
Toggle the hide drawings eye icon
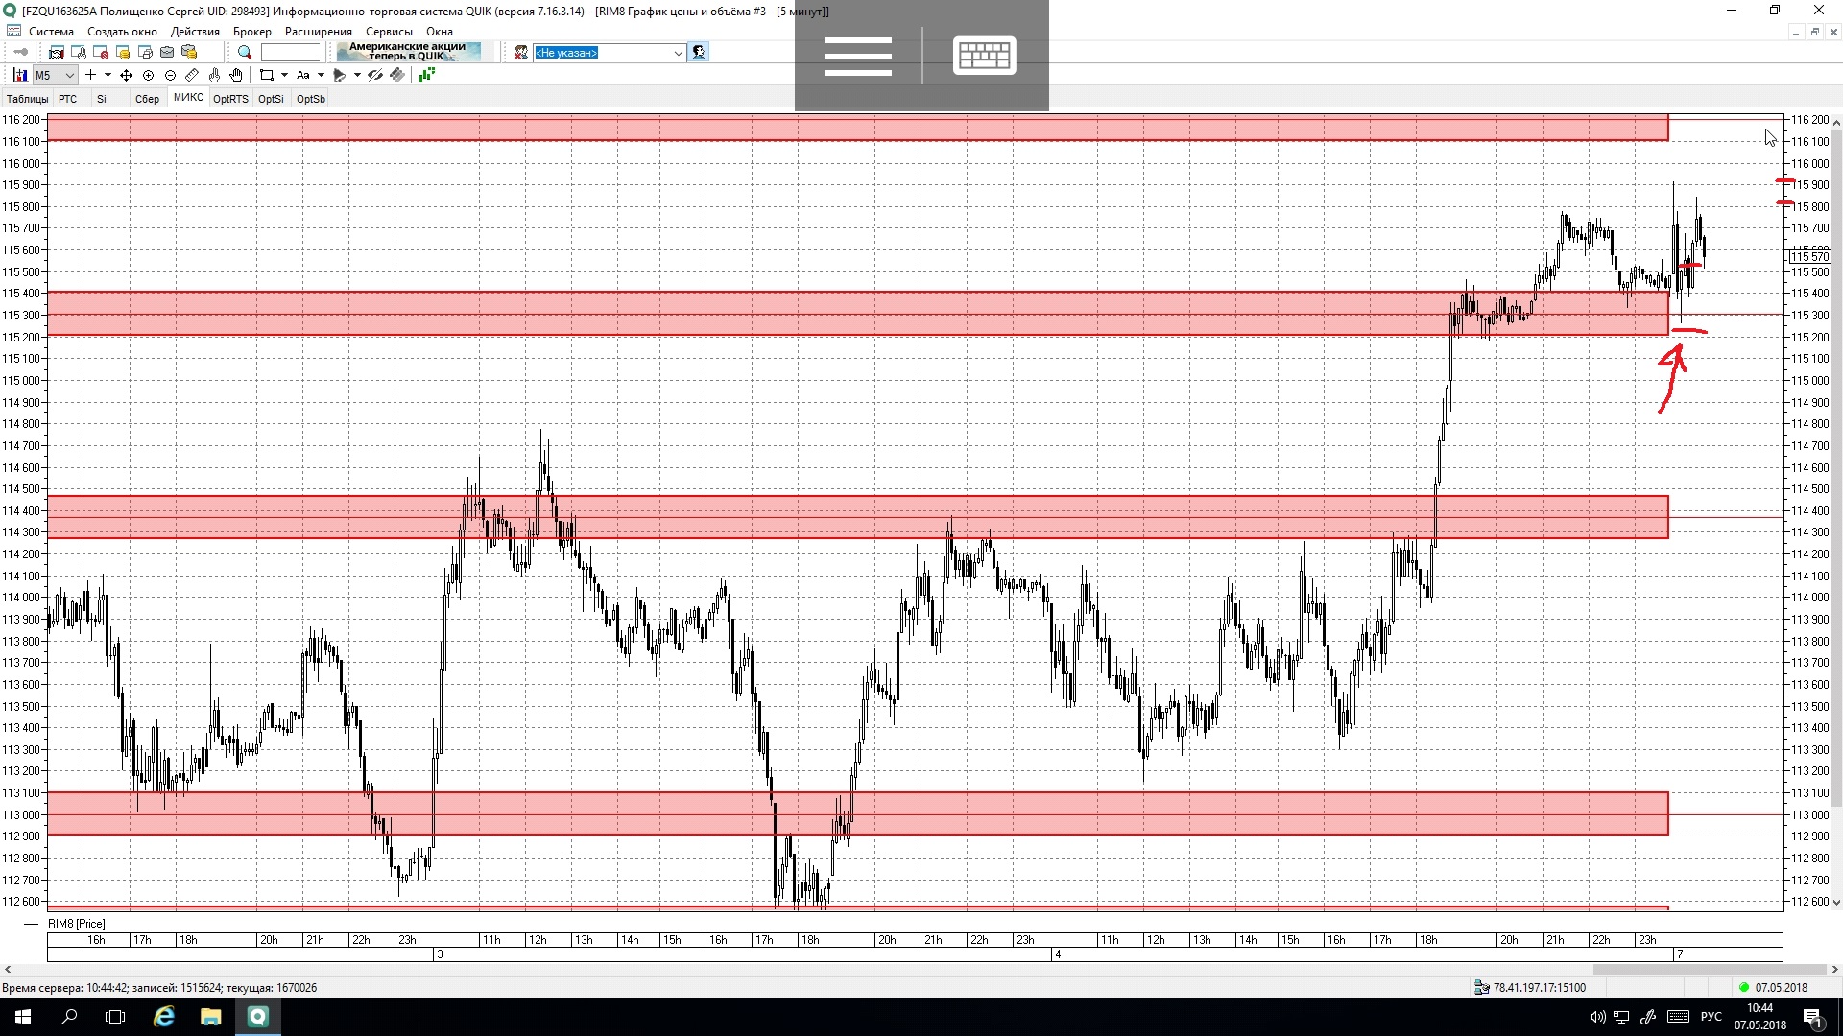pos(375,75)
